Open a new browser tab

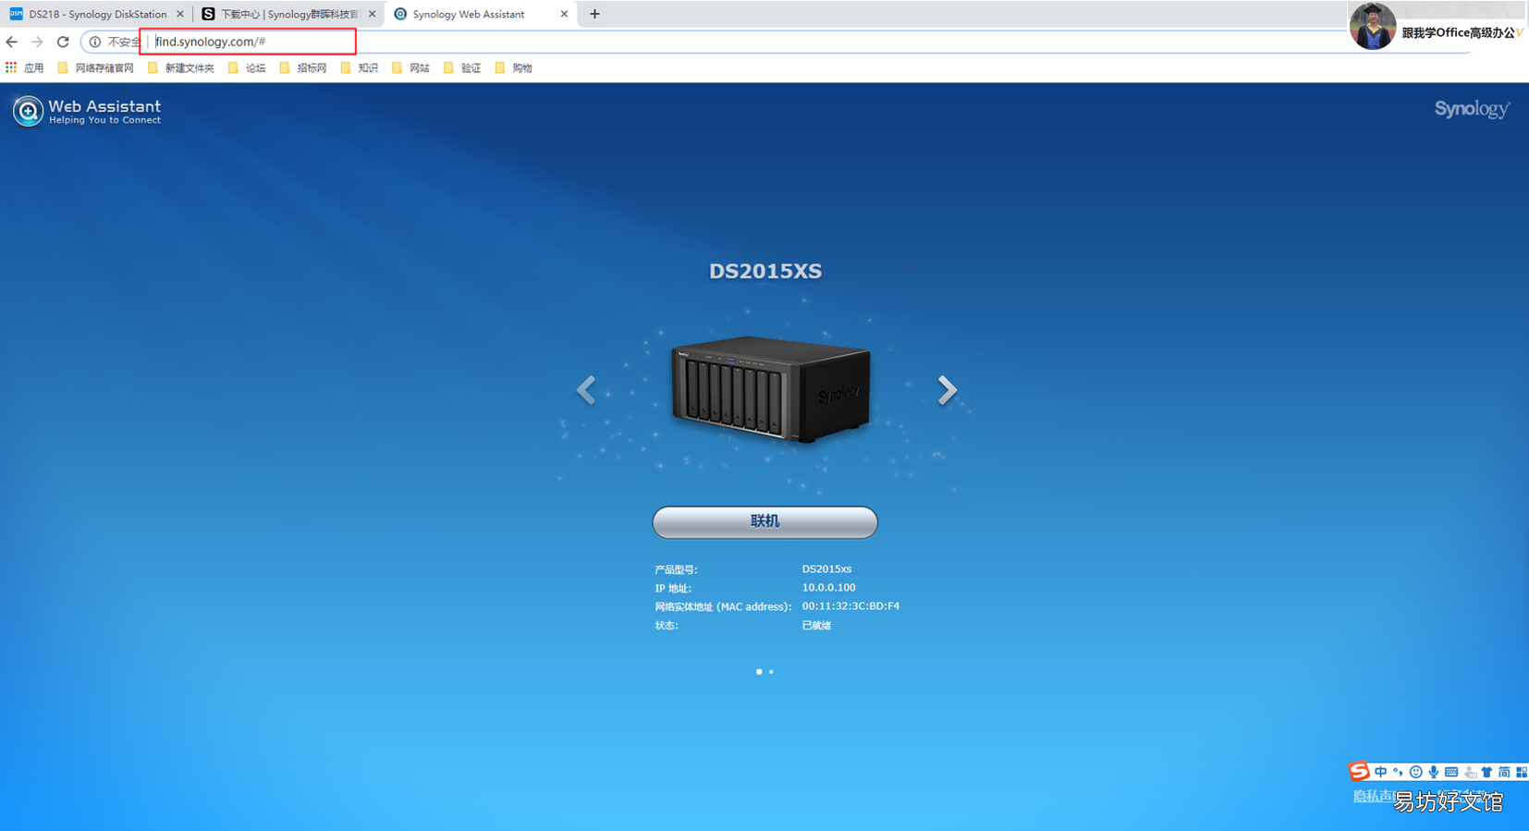click(594, 14)
